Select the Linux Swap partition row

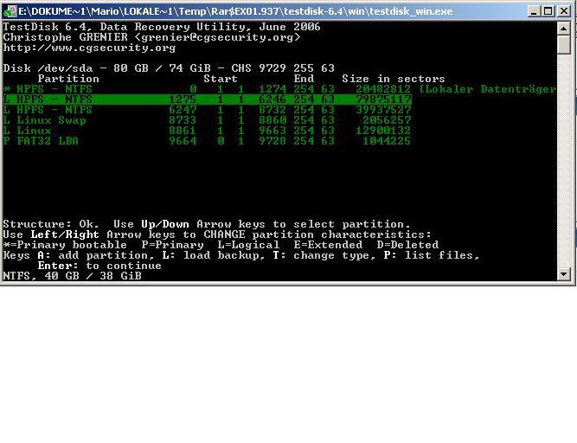pyautogui.click(x=206, y=120)
